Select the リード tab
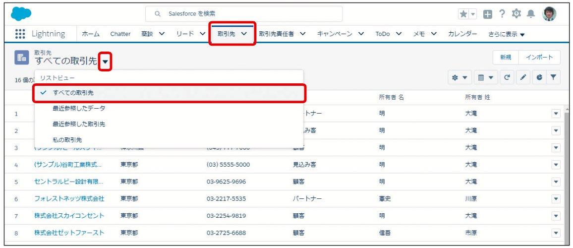The image size is (573, 248). [x=185, y=34]
